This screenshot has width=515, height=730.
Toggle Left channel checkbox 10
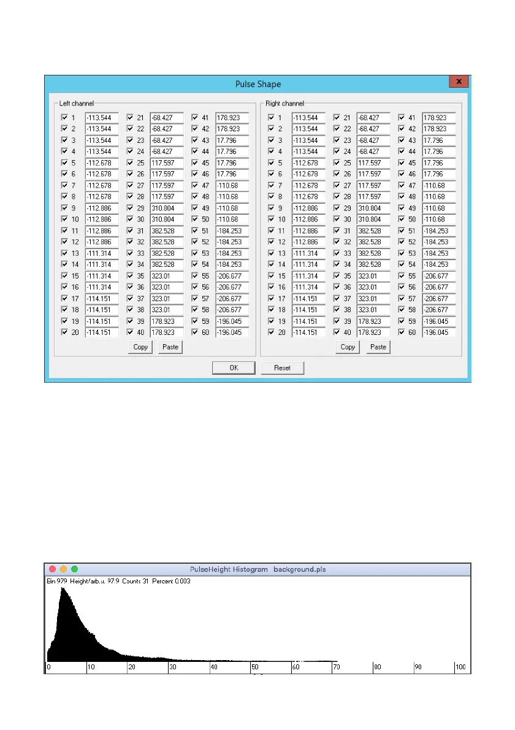tap(64, 219)
